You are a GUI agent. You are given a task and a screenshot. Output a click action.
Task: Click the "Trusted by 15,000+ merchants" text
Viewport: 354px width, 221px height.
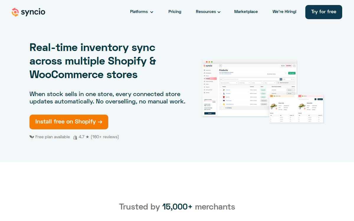pyautogui.click(x=177, y=207)
